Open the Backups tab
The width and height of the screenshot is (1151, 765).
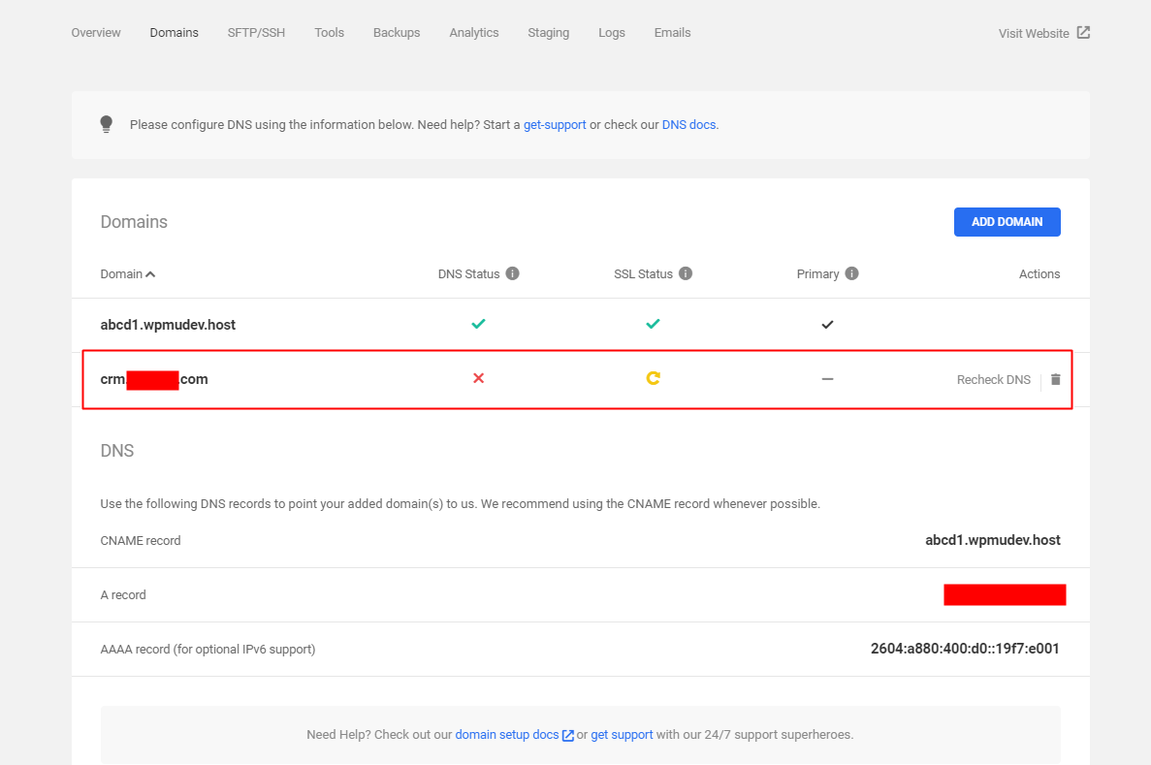pos(397,33)
